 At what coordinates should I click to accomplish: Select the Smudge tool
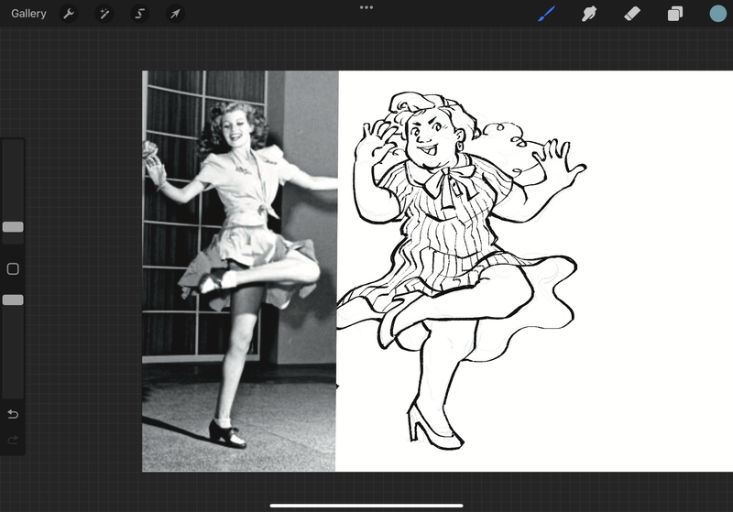coord(589,14)
